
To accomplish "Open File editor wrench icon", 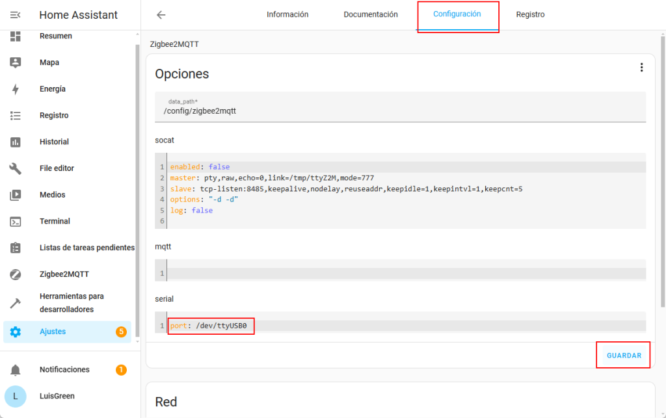I will coord(16,168).
